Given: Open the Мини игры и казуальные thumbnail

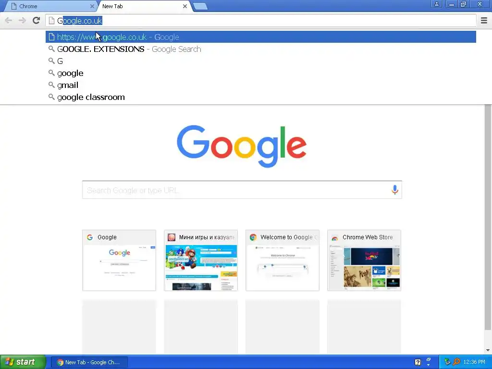Looking at the screenshot, I should [201, 260].
